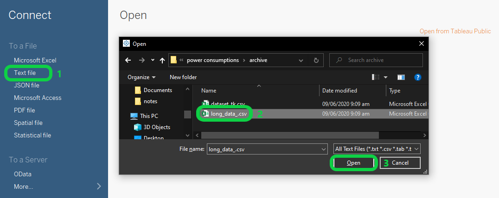Click the Forward arrow in Open dialog
Viewport: 499px width, 198px height.
pyautogui.click(x=142, y=60)
